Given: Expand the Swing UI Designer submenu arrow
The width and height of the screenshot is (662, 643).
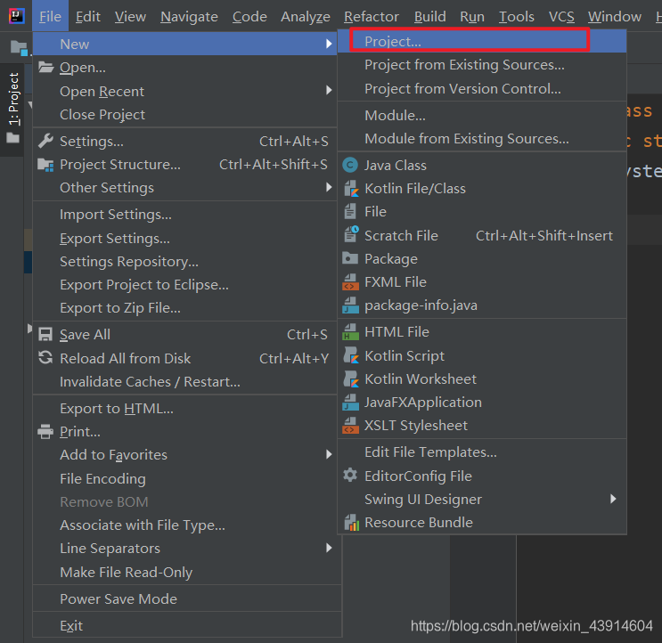Looking at the screenshot, I should click(x=613, y=499).
